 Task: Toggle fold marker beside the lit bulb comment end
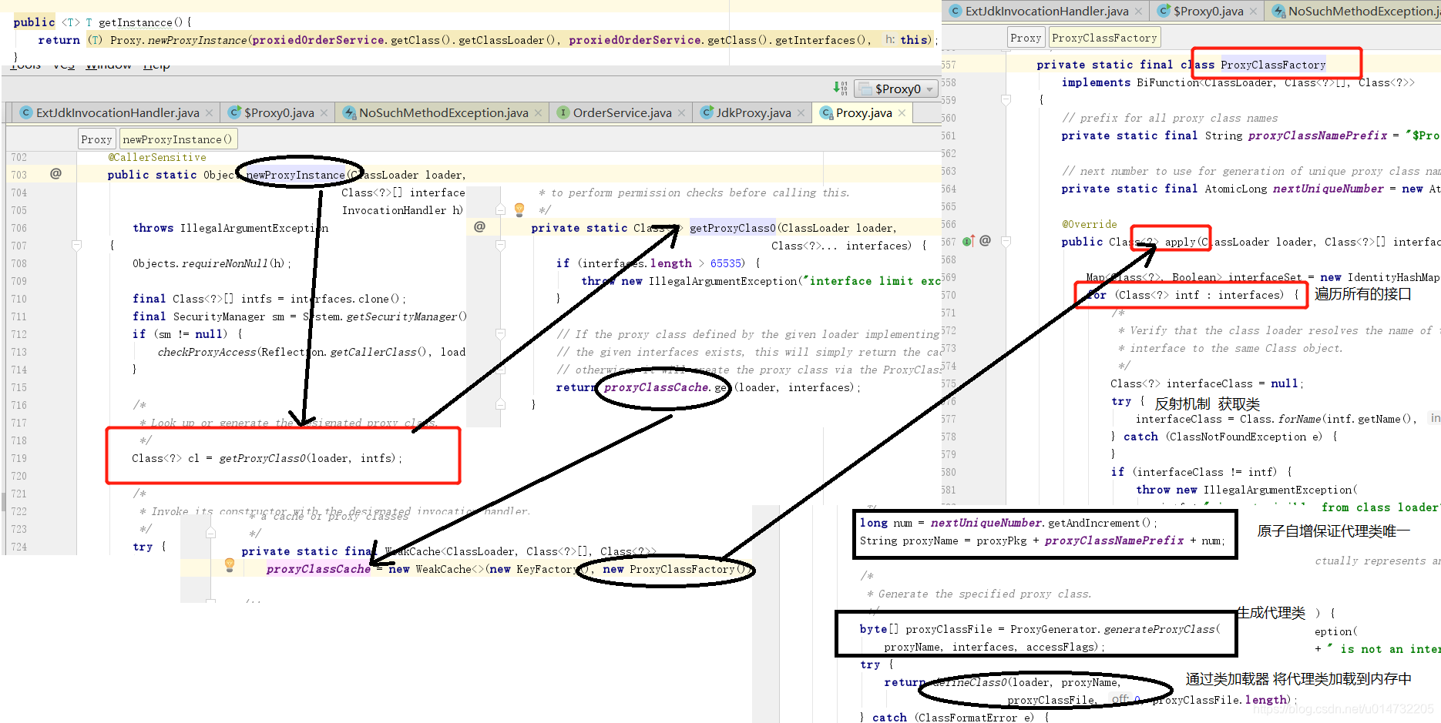point(500,209)
